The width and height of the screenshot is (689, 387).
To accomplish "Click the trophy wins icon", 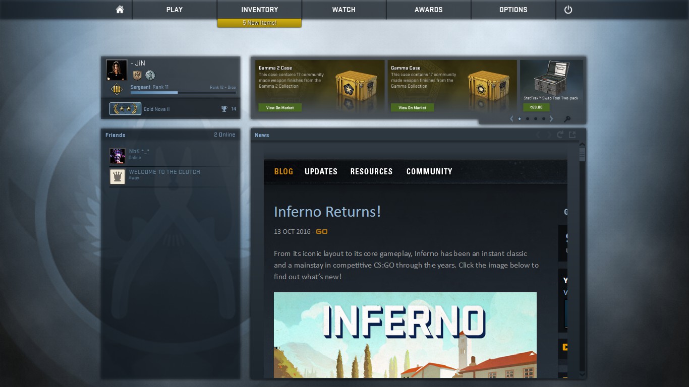I will [224, 109].
